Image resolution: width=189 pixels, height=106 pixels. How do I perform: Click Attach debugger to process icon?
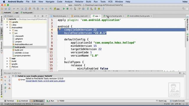(x=75, y=9)
